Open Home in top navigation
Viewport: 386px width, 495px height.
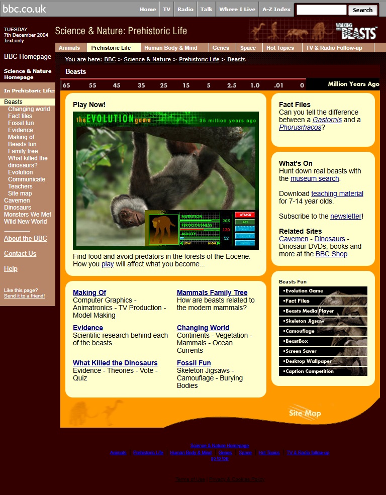148,9
